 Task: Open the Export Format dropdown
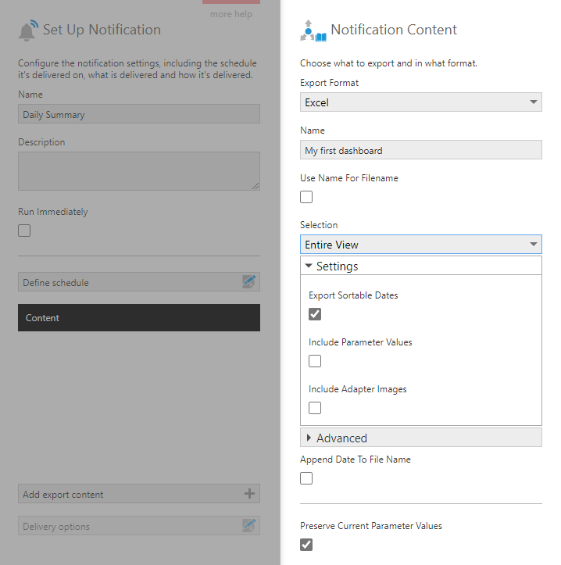pos(420,102)
